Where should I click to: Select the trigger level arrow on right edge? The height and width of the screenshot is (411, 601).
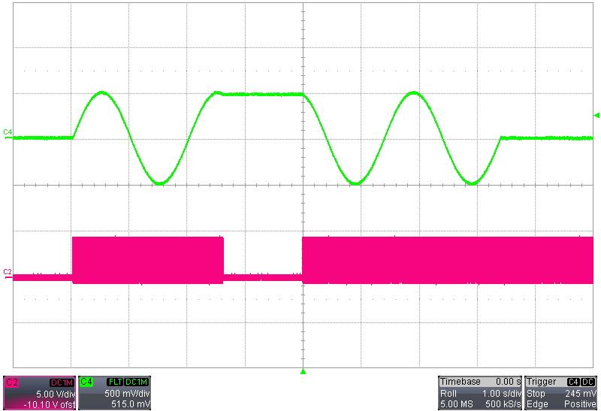[x=596, y=115]
